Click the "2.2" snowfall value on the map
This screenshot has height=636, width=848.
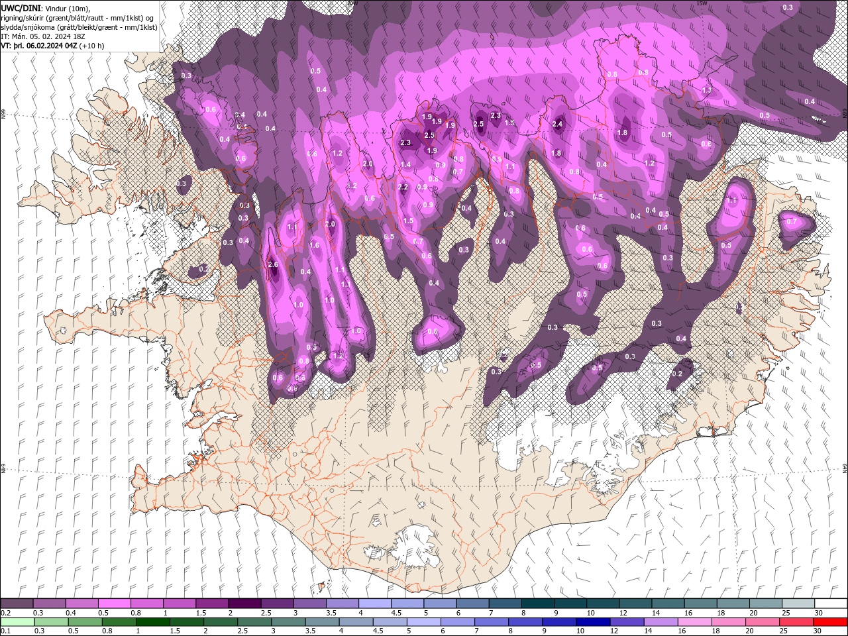click(403, 187)
